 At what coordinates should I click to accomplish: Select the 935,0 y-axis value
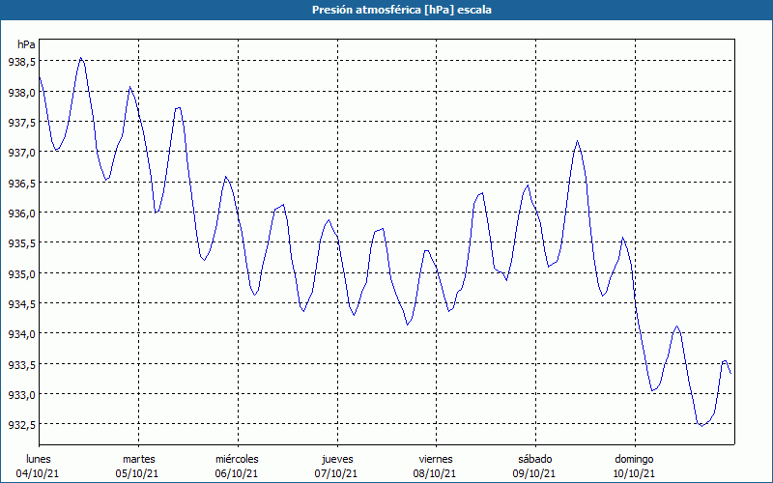[21, 273]
